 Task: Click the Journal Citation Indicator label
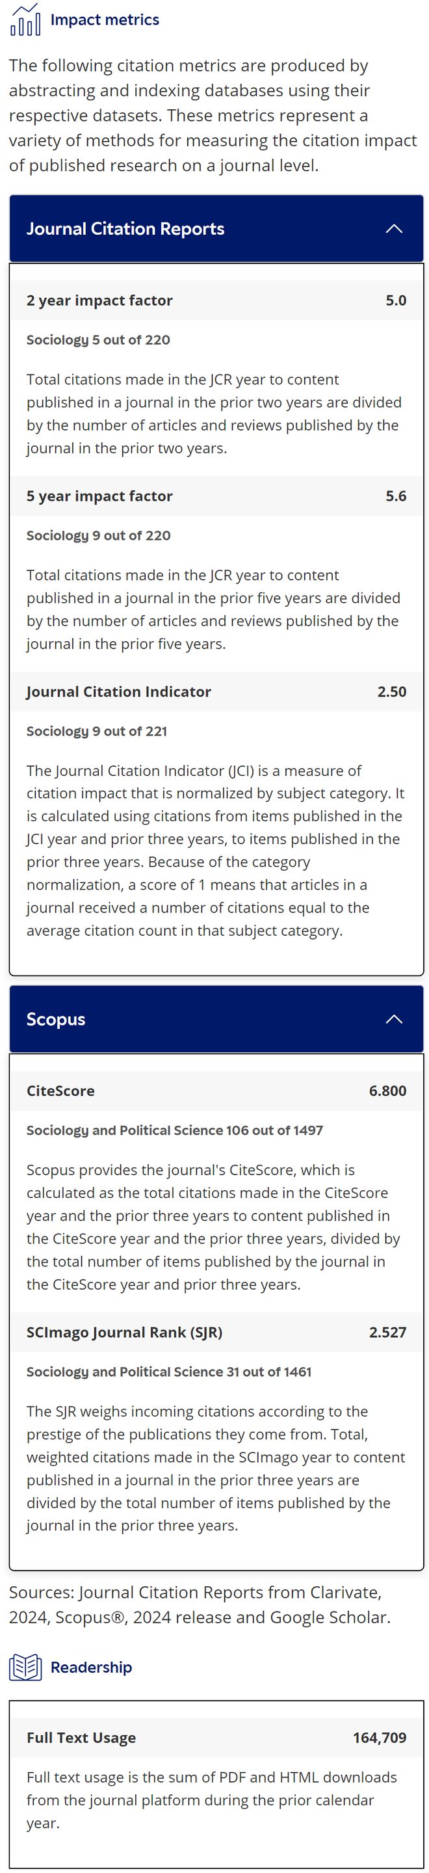pos(118,692)
